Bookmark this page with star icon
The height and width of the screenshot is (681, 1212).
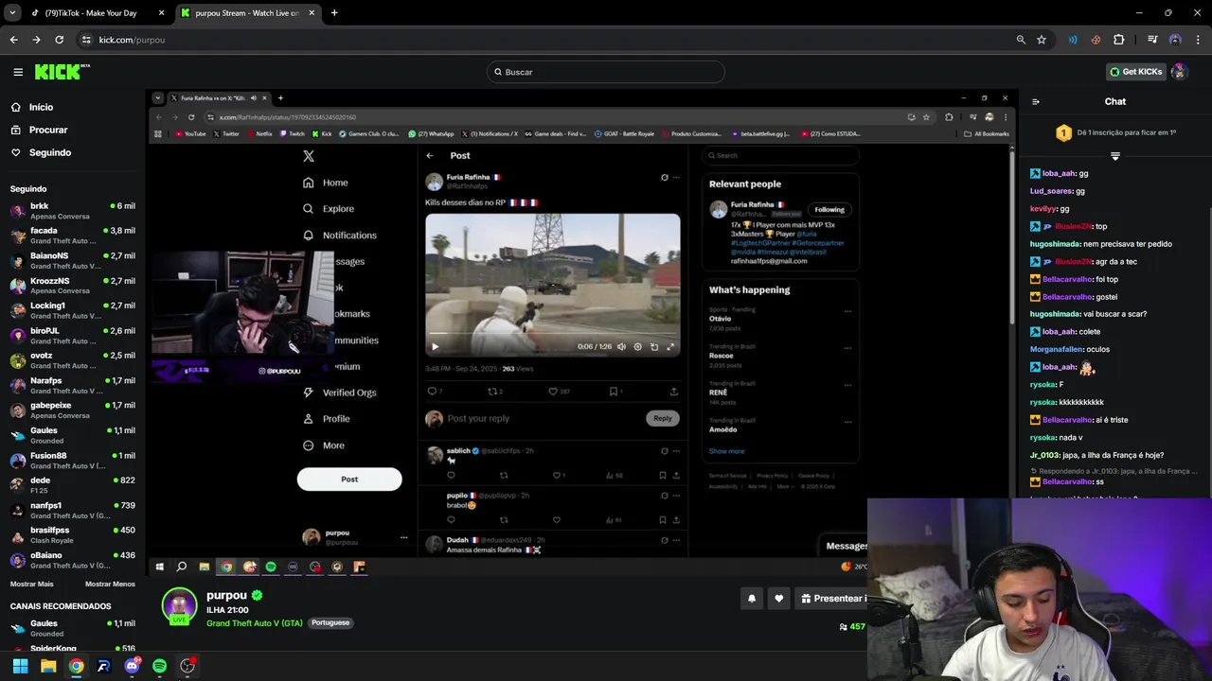click(1042, 40)
